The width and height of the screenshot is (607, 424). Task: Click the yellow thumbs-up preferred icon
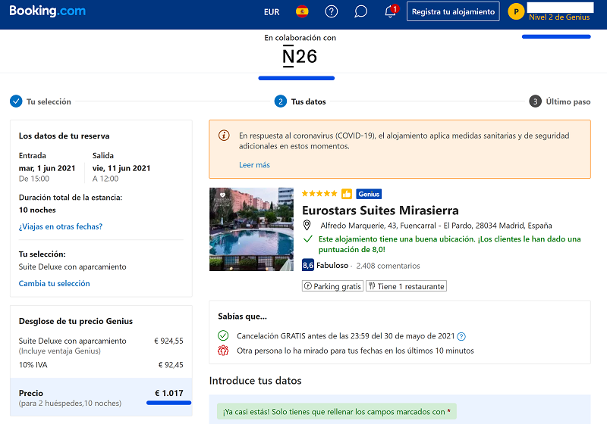point(347,194)
